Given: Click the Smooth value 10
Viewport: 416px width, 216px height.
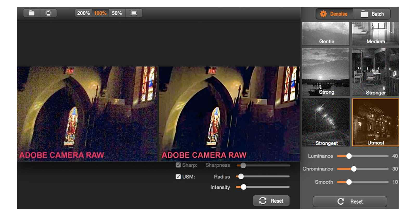Looking at the screenshot, I should point(395,182).
